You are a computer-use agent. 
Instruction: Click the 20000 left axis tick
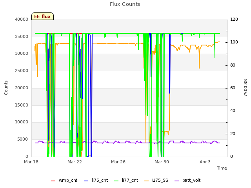click(22, 88)
